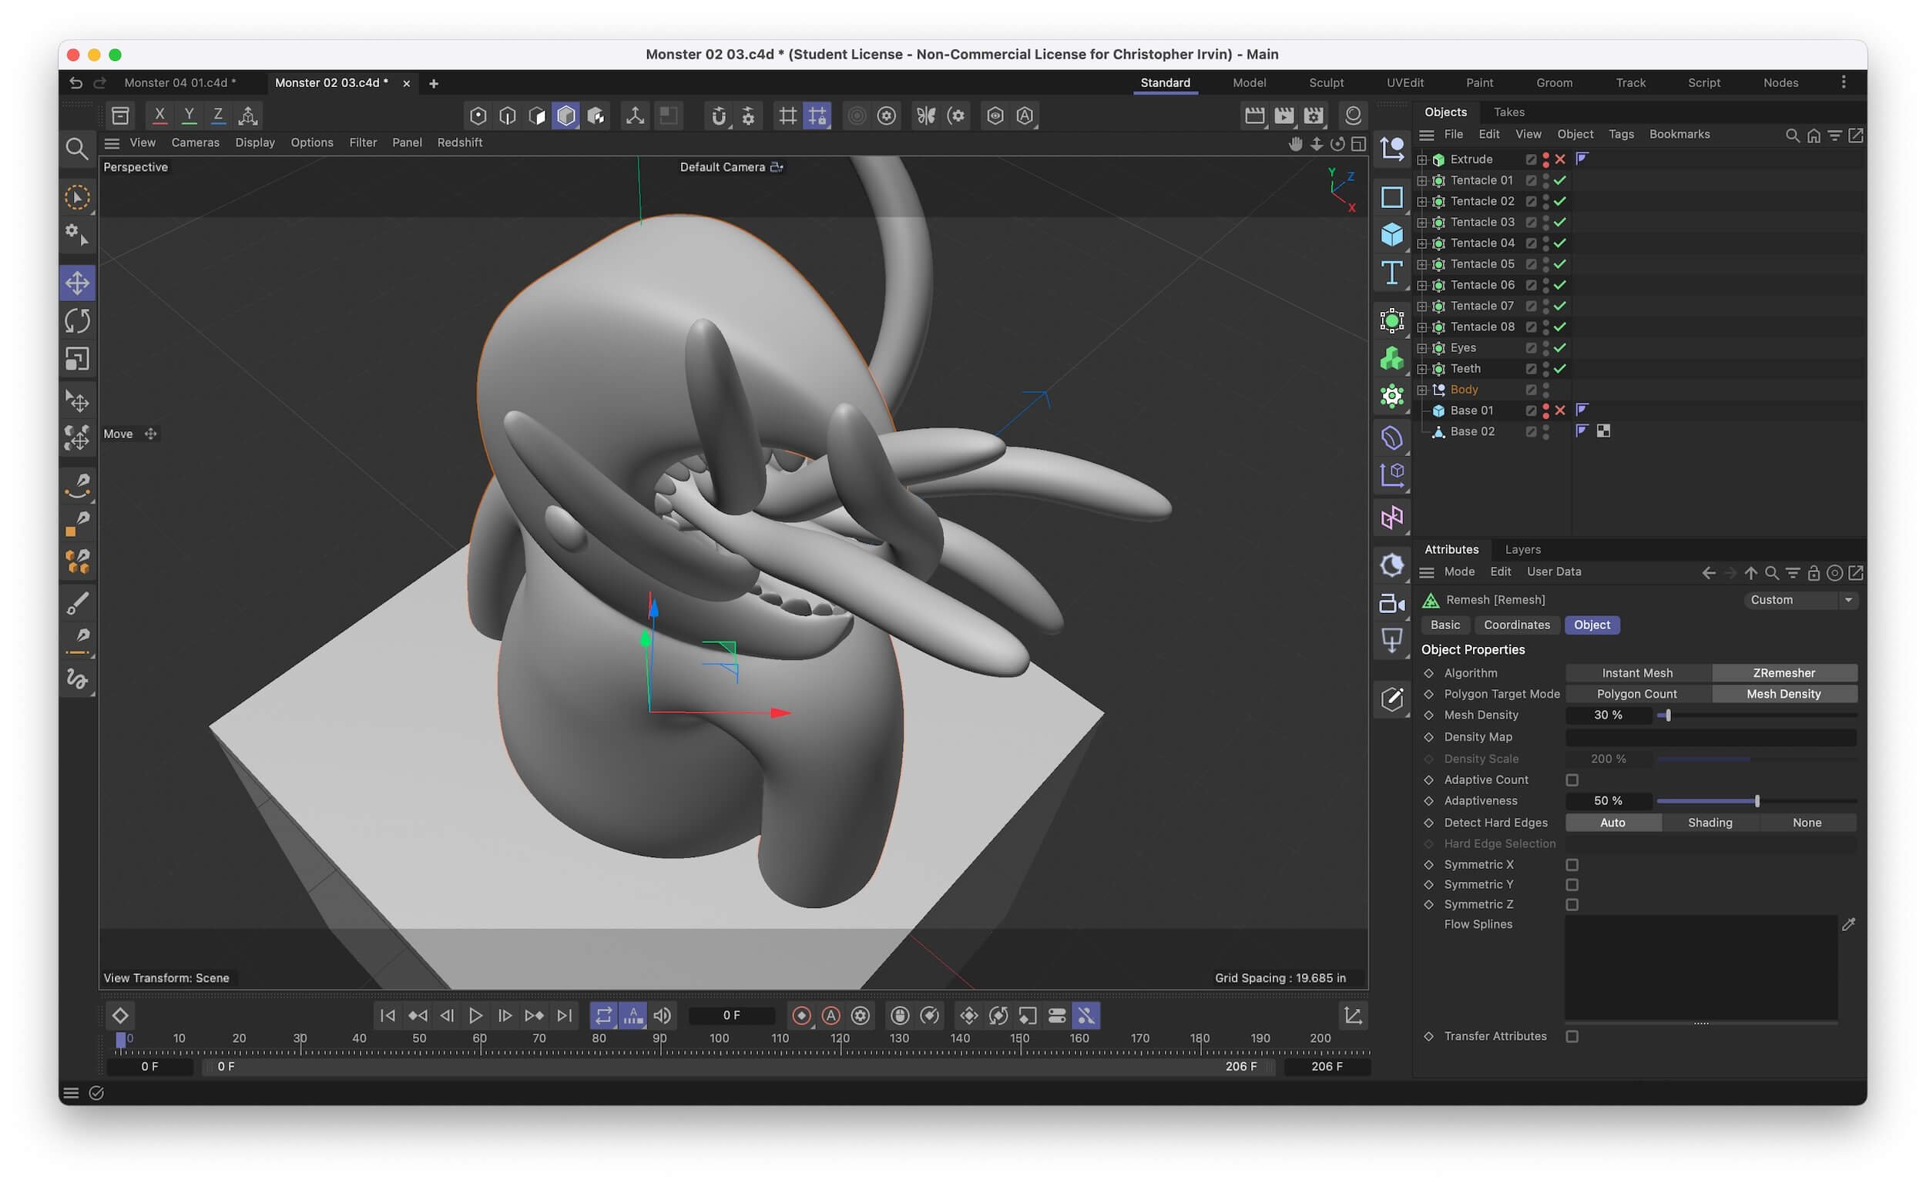Expand the Teeth object hierarchy
This screenshot has height=1183, width=1926.
(1422, 368)
